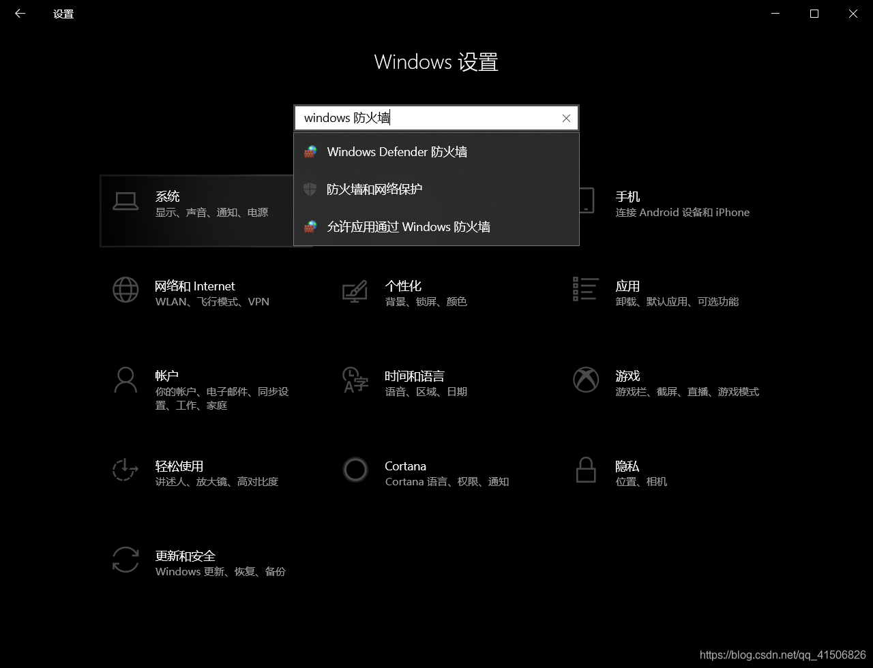The height and width of the screenshot is (668, 873).
Task: Open the 系统 laptop icon
Action: pyautogui.click(x=125, y=200)
